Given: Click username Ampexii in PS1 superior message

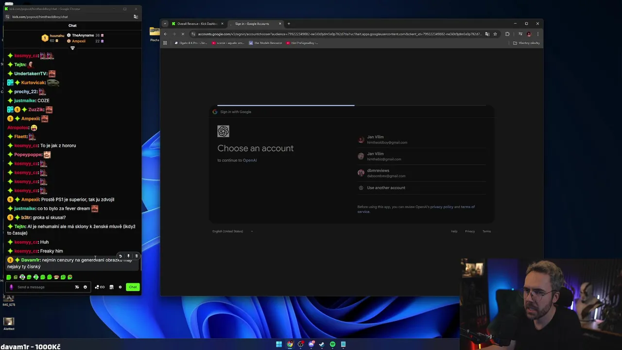Looking at the screenshot, I should tap(30, 200).
